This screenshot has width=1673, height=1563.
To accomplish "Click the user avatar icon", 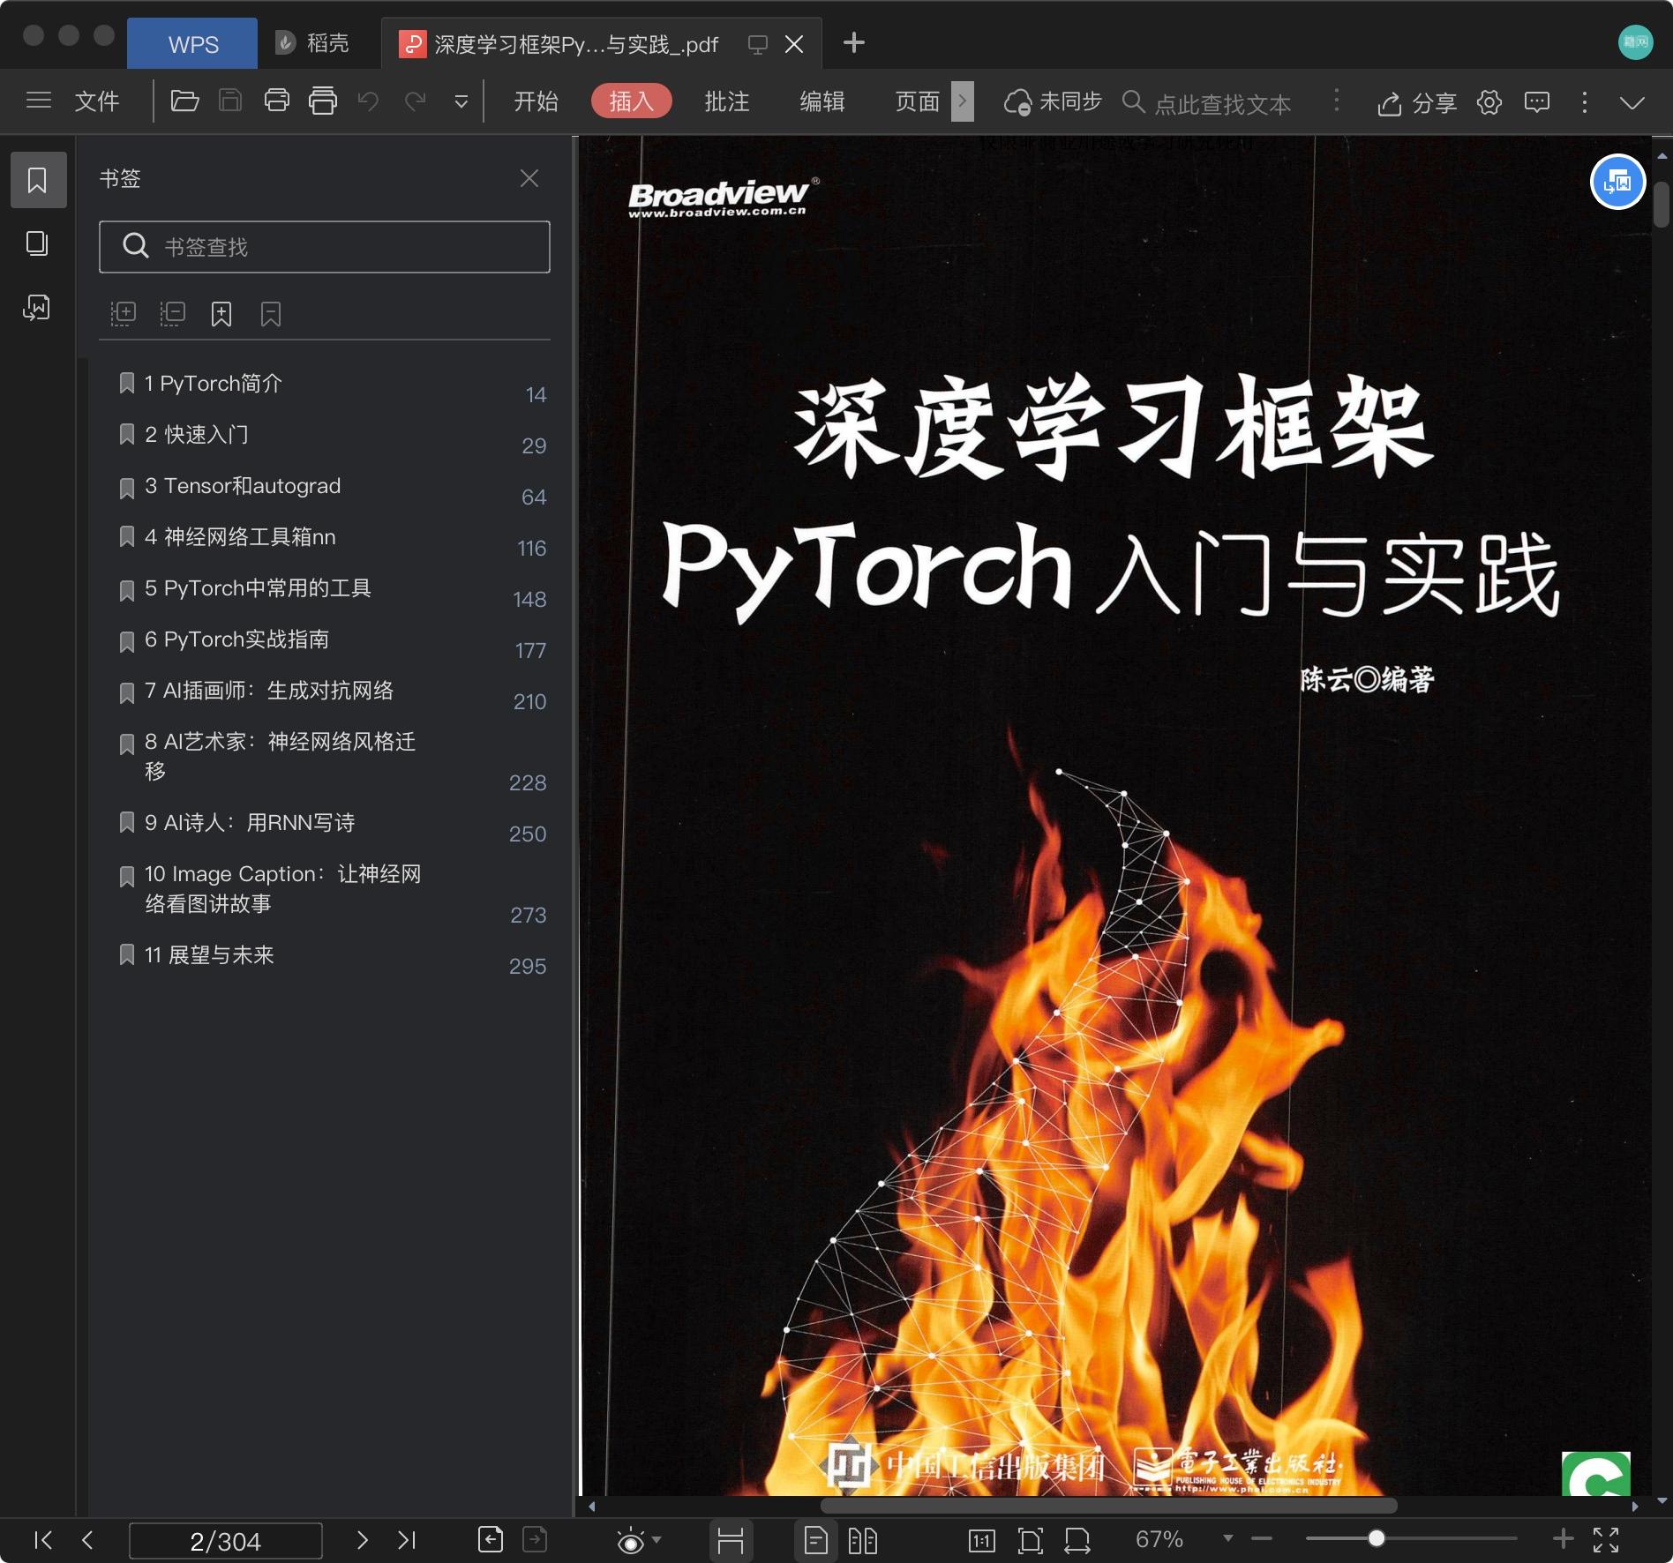I will [x=1635, y=42].
